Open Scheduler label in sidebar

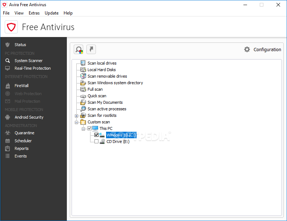(23, 141)
